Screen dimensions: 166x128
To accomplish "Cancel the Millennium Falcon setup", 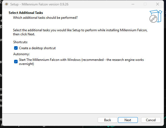I will click(x=151, y=120).
